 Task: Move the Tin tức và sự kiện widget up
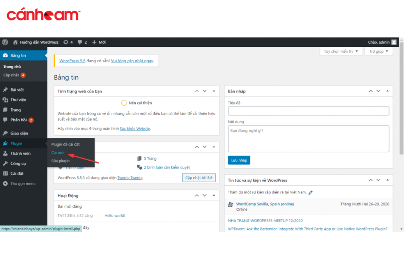pos(370,180)
